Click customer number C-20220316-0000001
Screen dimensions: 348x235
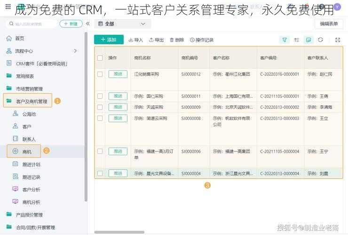click(x=280, y=74)
